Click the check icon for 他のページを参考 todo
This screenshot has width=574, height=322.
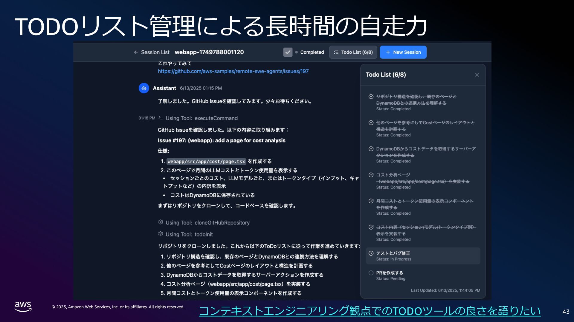coord(371,123)
